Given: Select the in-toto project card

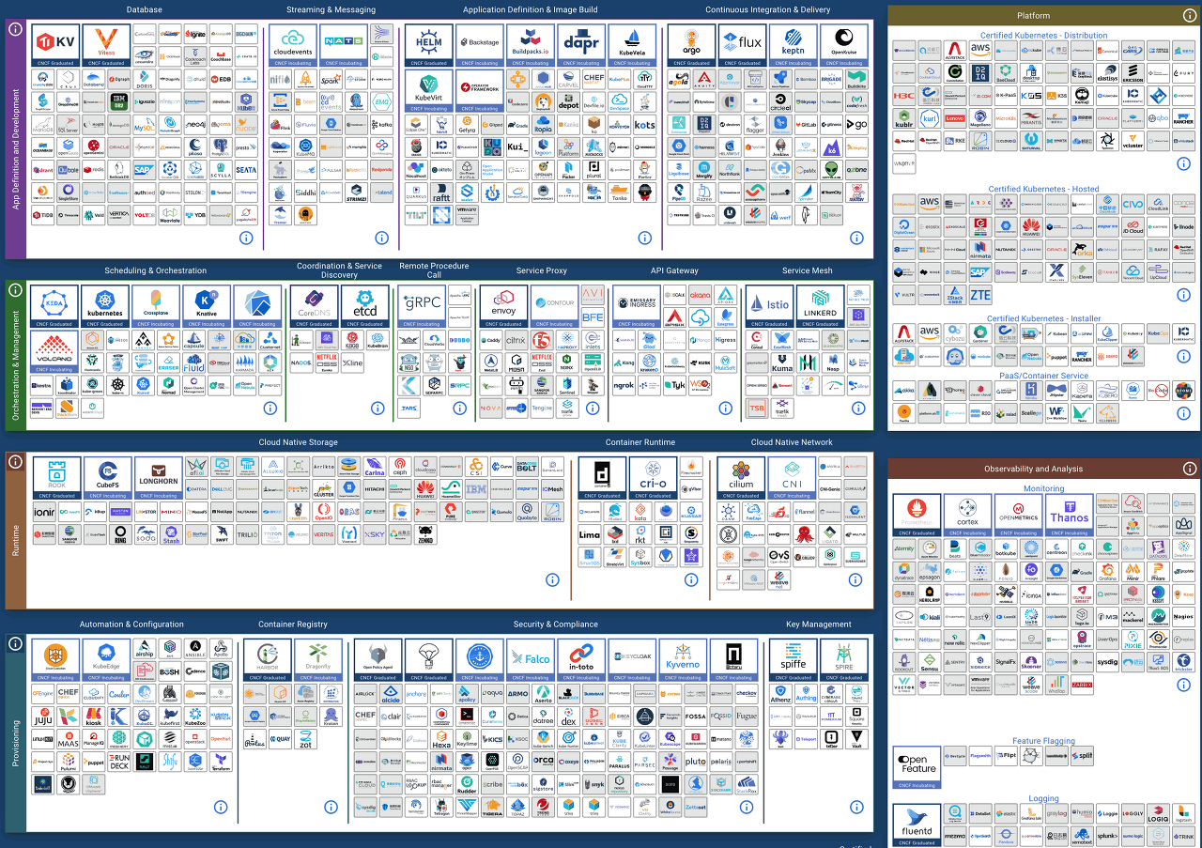Looking at the screenshot, I should point(581,660).
